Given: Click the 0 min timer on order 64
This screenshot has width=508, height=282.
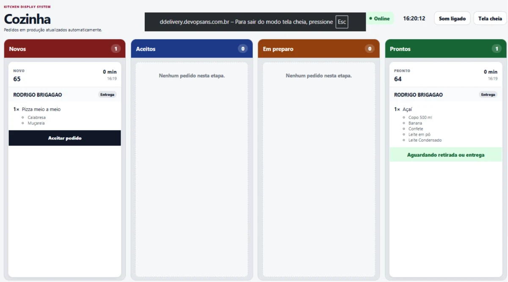Looking at the screenshot, I should click(x=491, y=72).
